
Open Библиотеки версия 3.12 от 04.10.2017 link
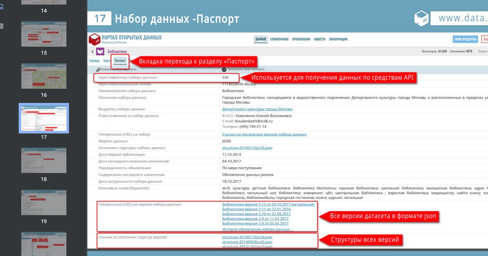tap(268, 205)
